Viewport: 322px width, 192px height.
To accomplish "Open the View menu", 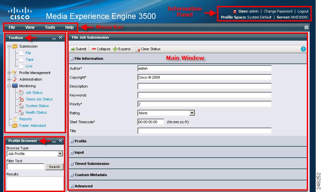I will click(30, 27).
